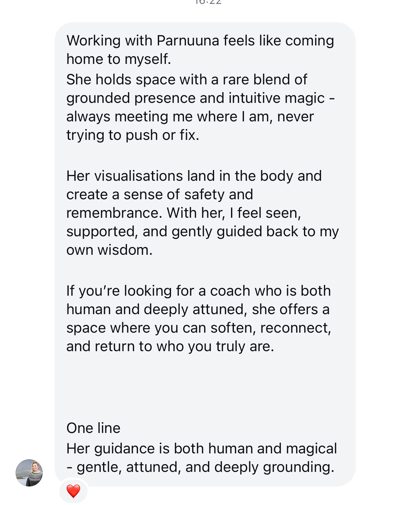This screenshot has width=416, height=505.
Task: Select the text 'home to myself.'
Action: [x=119, y=59]
